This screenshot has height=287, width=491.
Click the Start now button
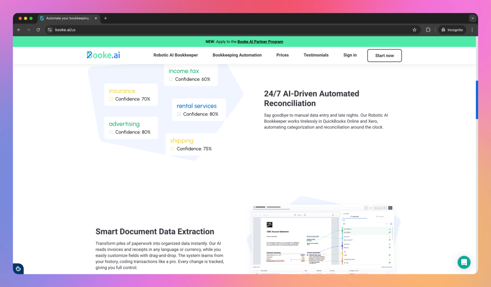tap(384, 55)
